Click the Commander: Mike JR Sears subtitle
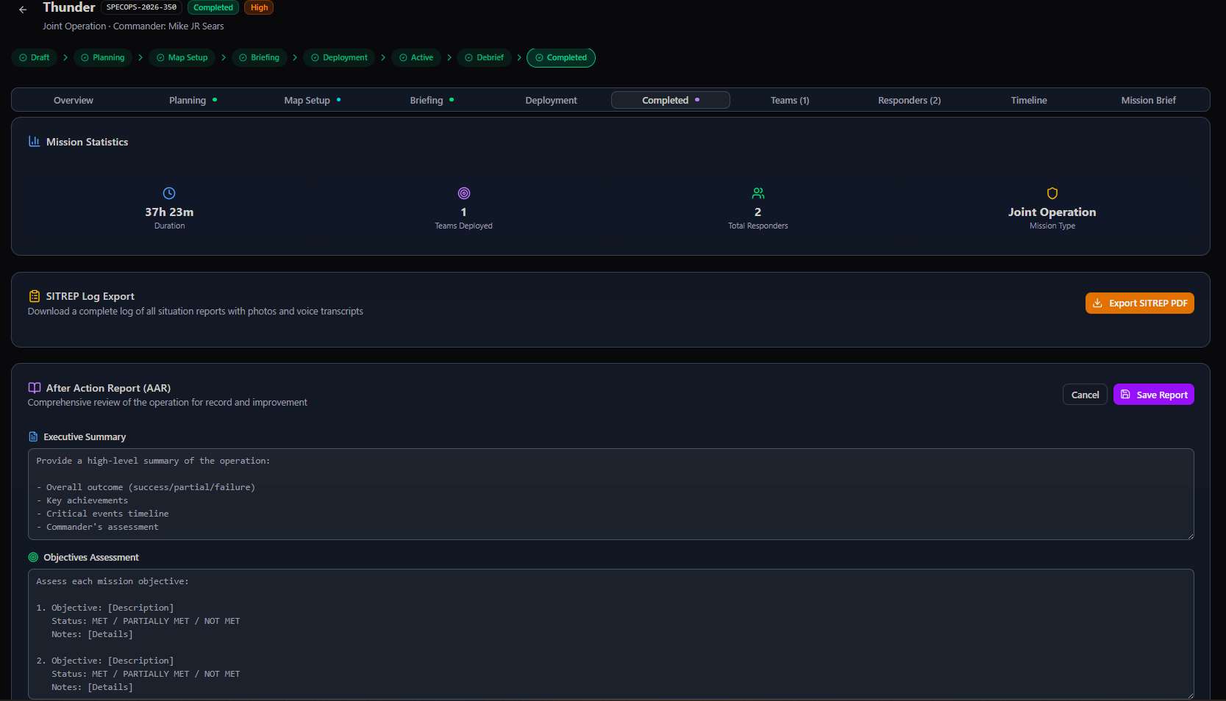1226x701 pixels. 168,26
